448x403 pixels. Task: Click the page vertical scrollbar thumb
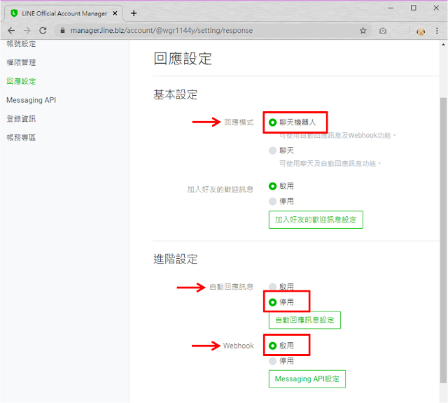point(443,240)
